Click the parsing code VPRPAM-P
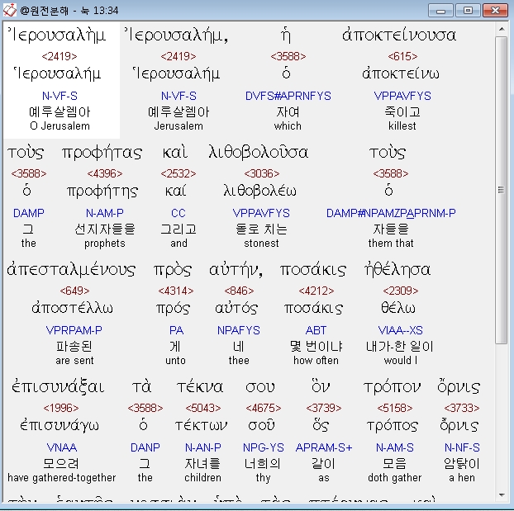The height and width of the screenshot is (511, 514). pyautogui.click(x=74, y=330)
